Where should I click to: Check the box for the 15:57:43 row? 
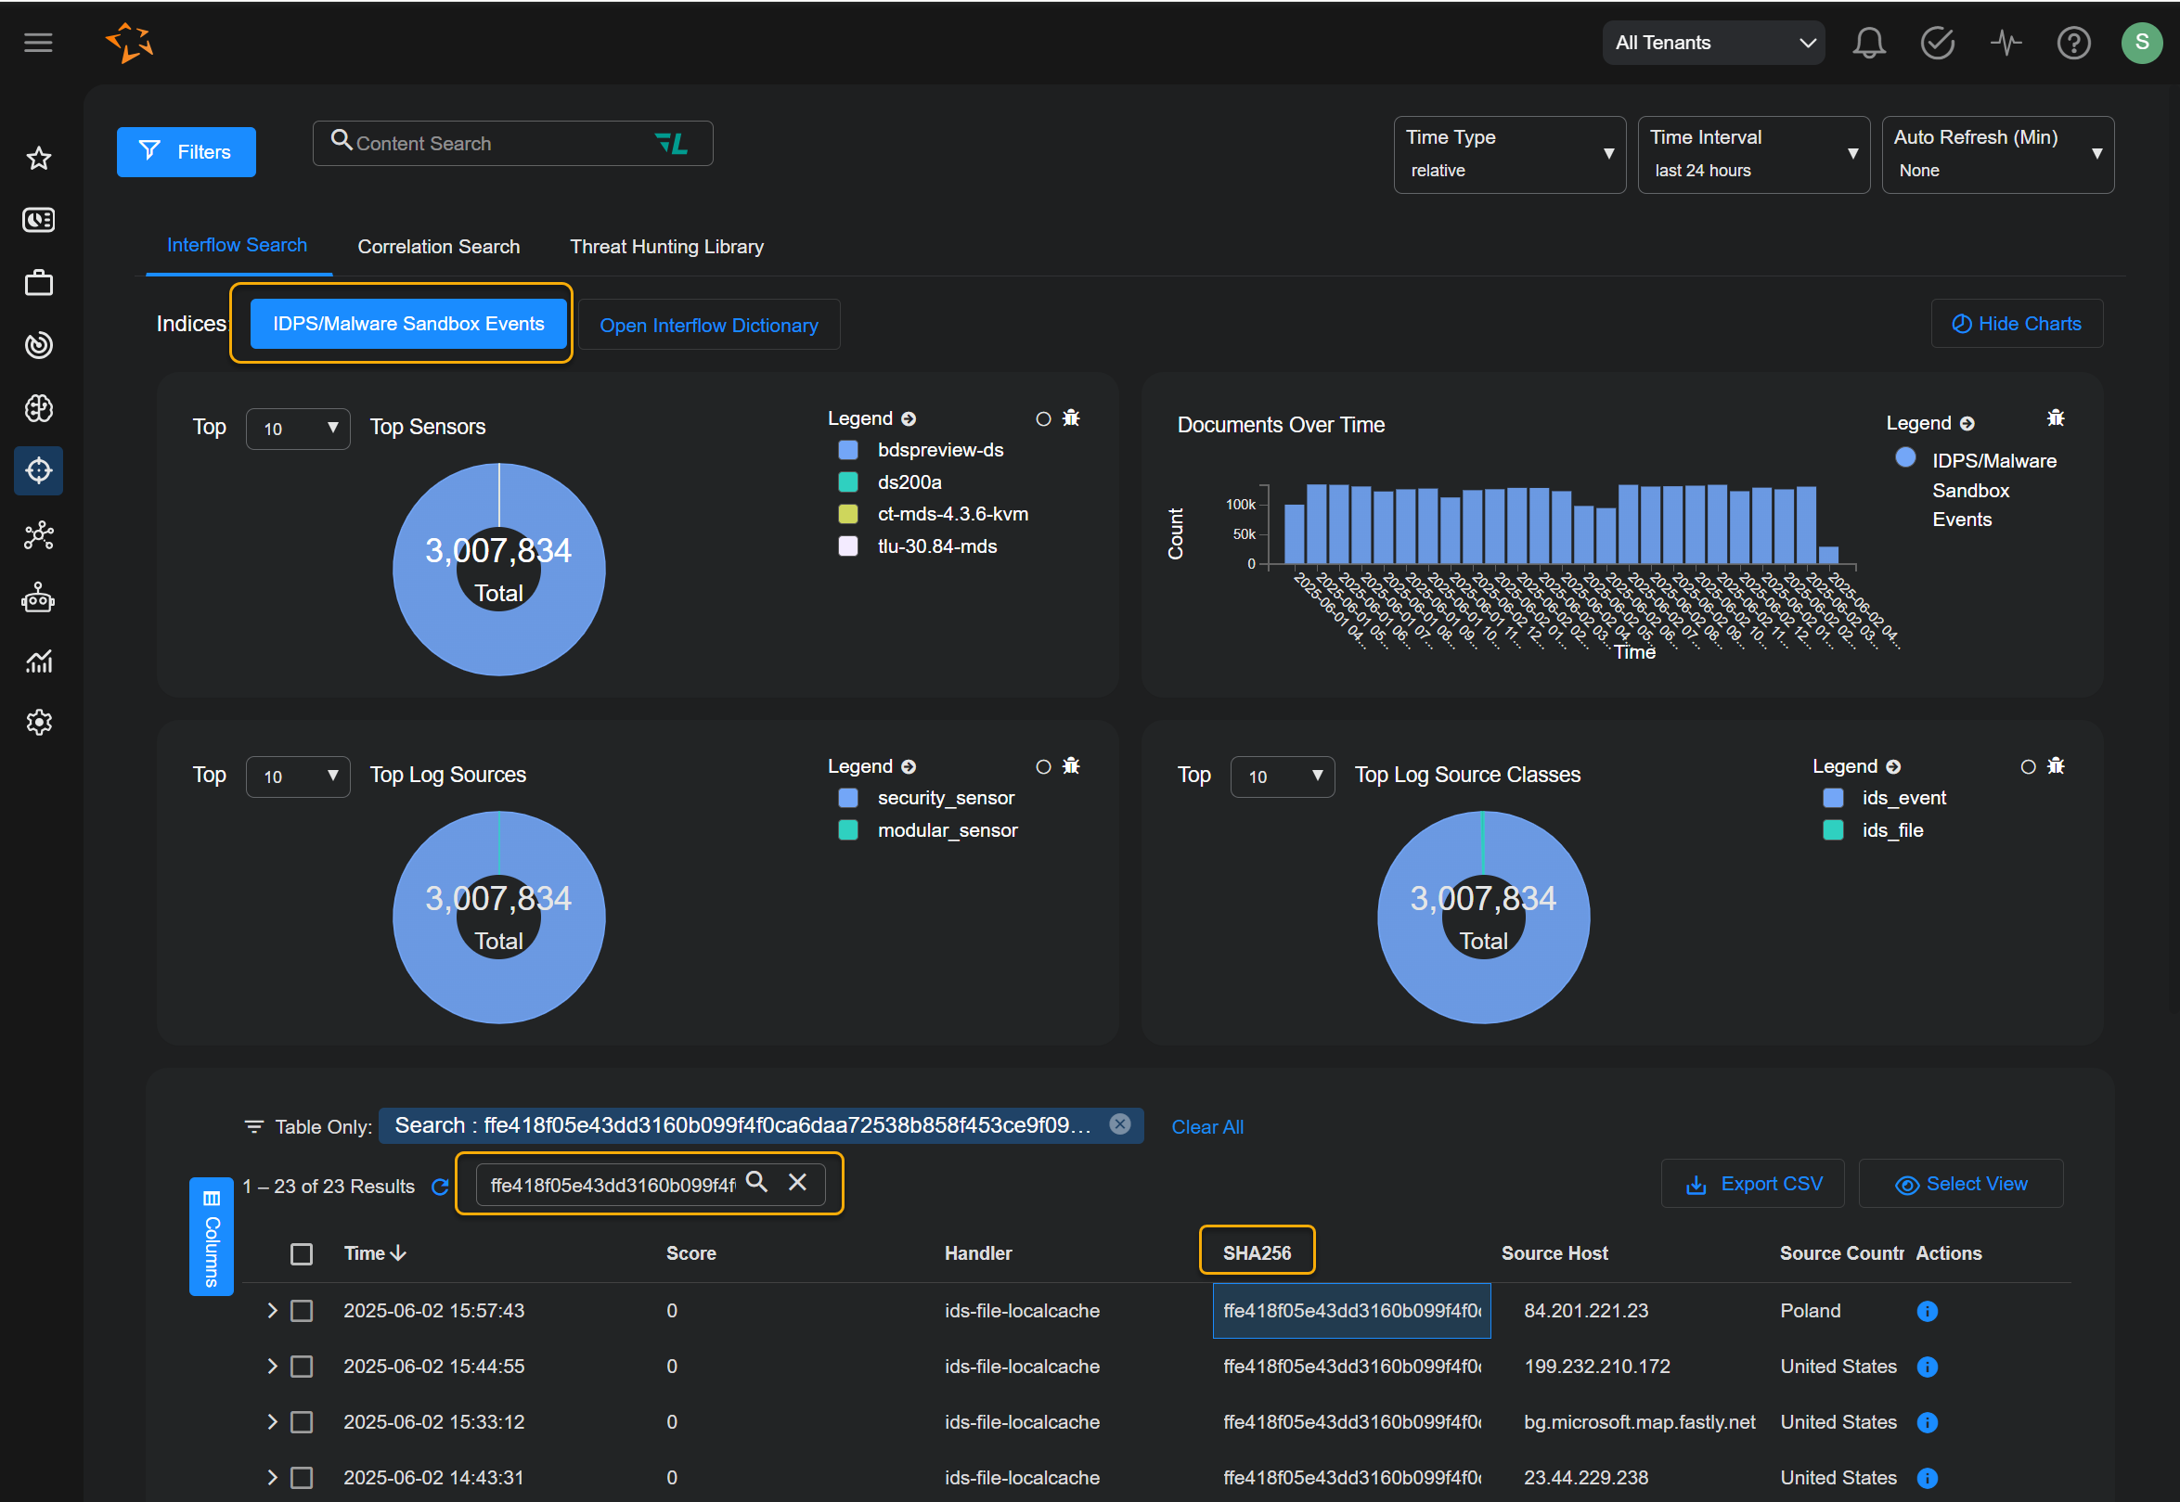[x=302, y=1311]
